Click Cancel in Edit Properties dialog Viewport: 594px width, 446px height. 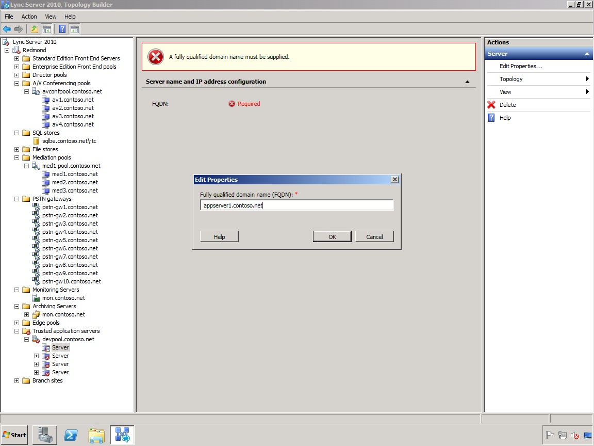pos(374,236)
